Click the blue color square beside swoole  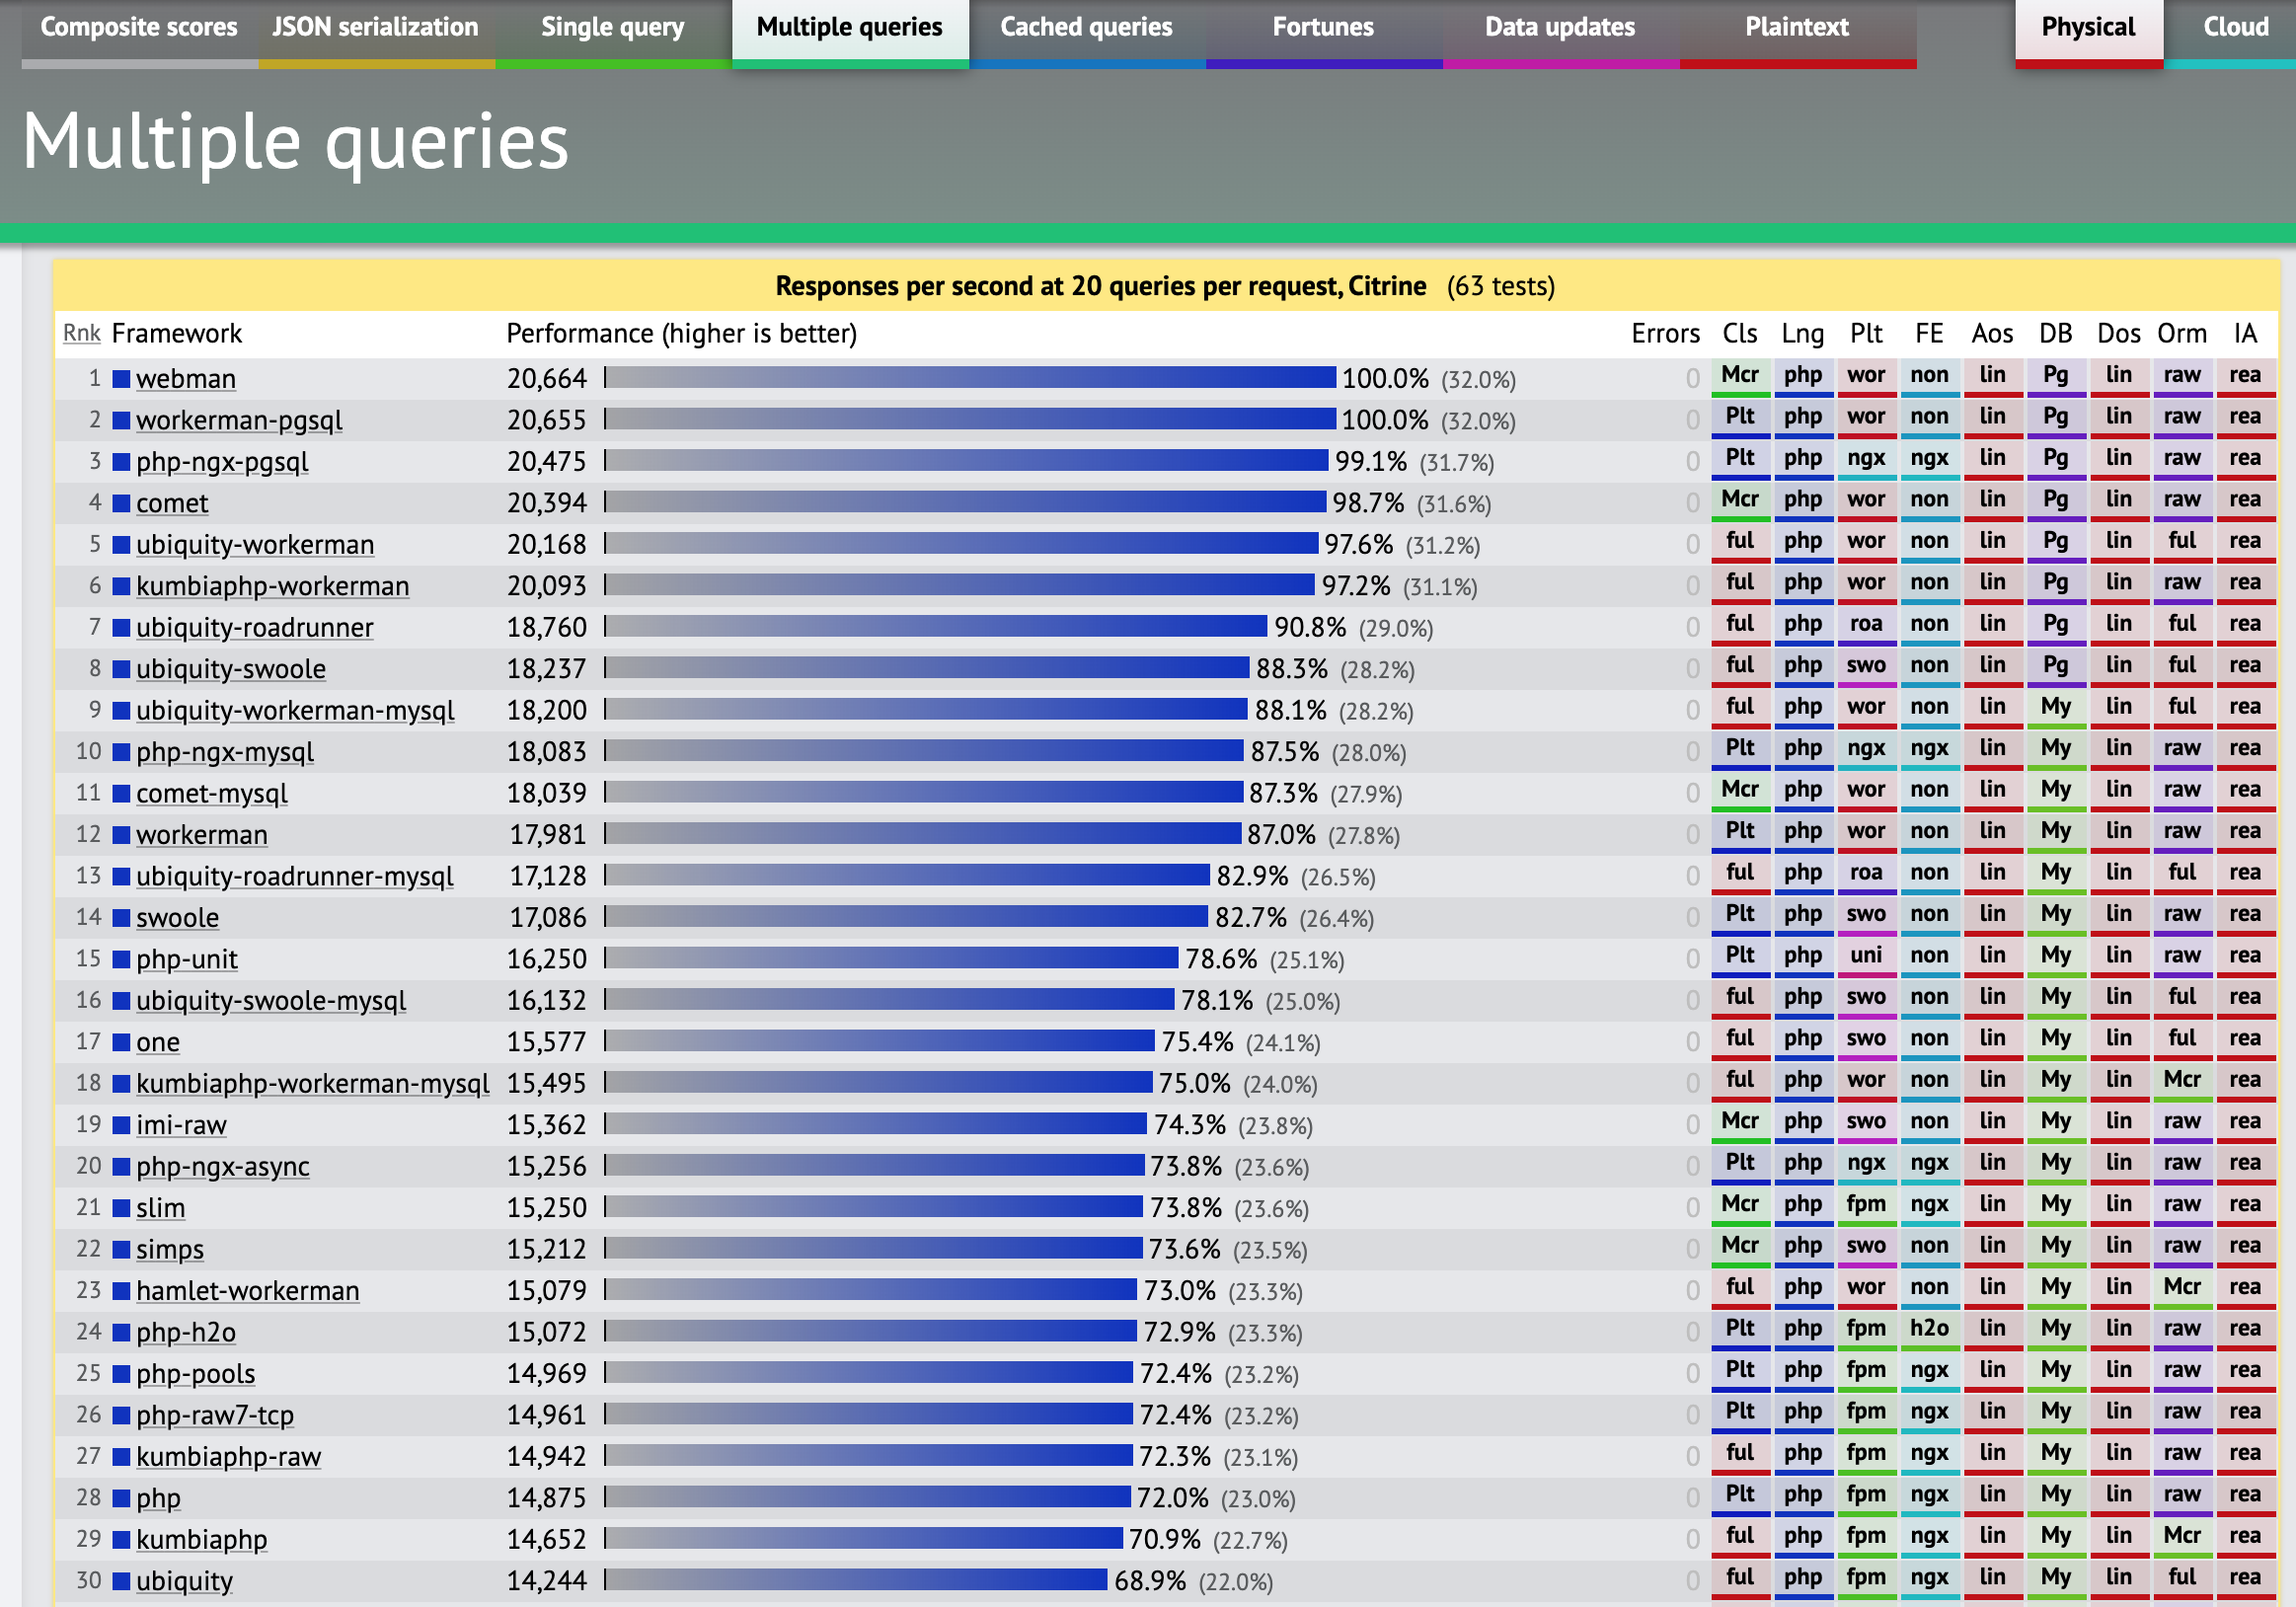tap(121, 918)
